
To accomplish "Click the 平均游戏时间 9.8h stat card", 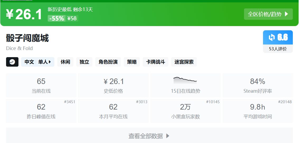I will [x=258, y=111].
